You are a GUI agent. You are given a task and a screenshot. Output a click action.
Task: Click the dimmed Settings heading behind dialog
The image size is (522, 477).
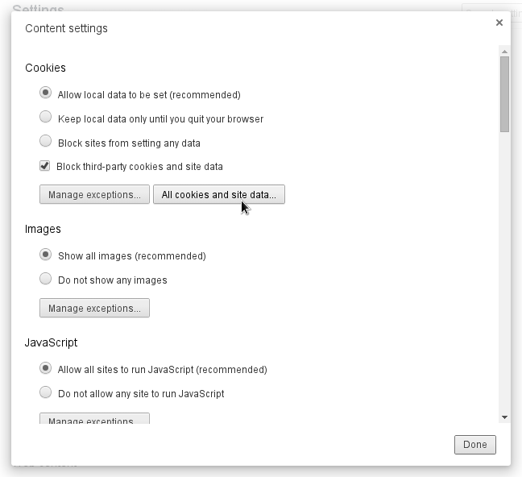tap(39, 6)
